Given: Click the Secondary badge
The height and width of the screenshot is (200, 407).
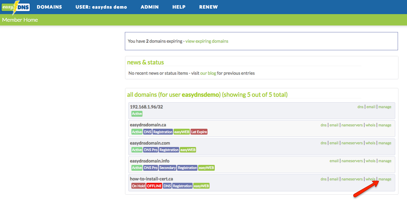Looking at the screenshot, I should [x=168, y=168].
